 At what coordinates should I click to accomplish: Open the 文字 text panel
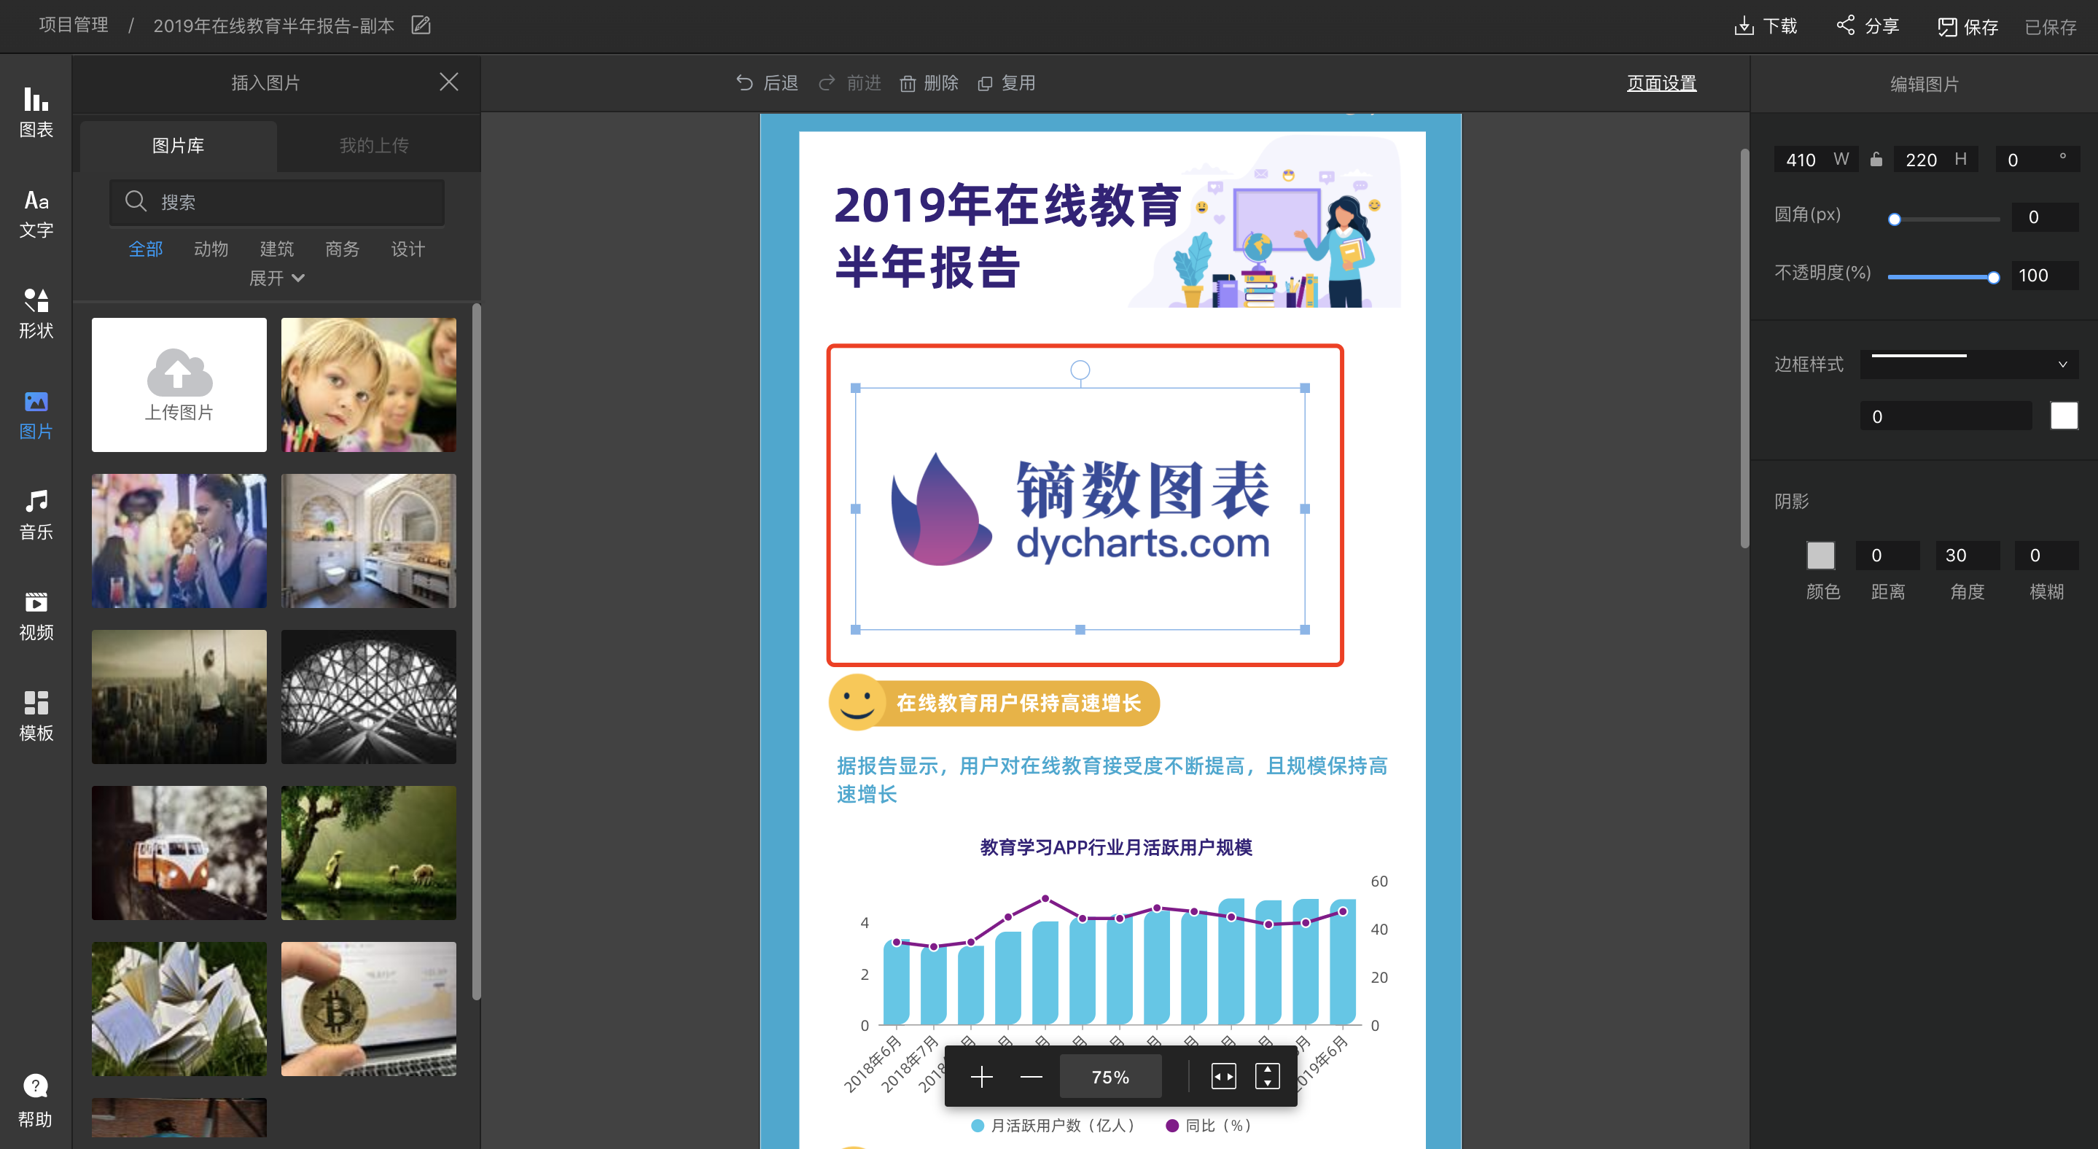[x=36, y=213]
